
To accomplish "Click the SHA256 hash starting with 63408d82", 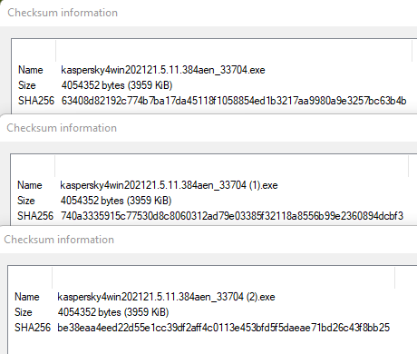I will (234, 101).
